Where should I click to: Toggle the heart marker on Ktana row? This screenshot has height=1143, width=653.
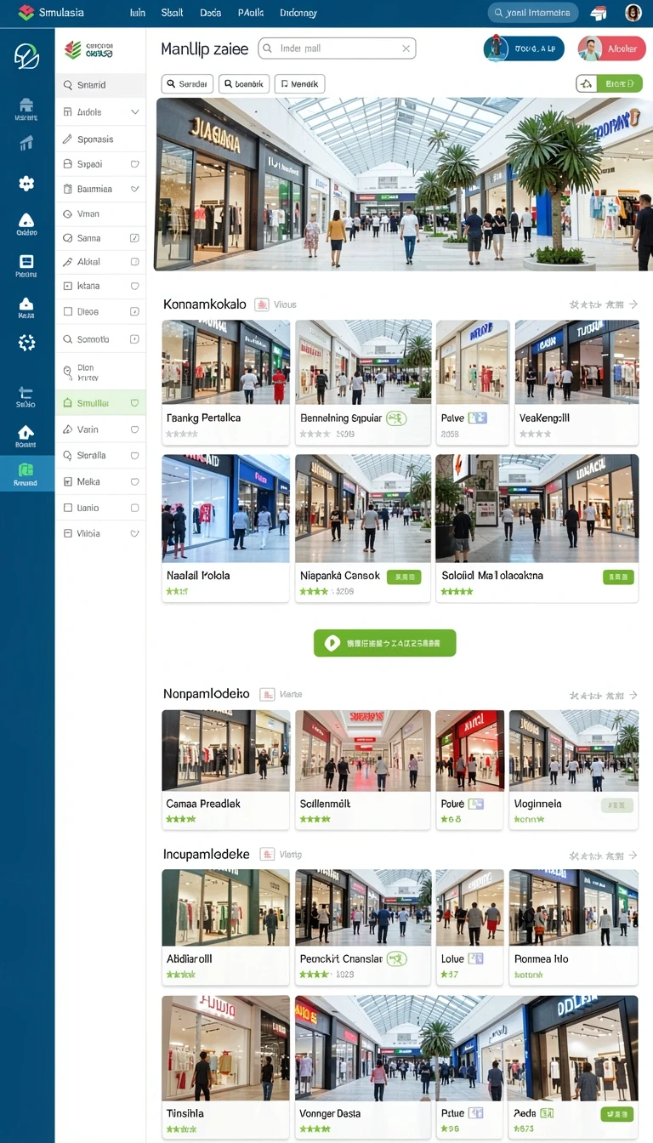click(x=134, y=286)
